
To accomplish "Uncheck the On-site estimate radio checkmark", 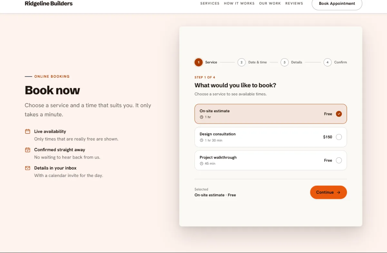I will [x=339, y=114].
